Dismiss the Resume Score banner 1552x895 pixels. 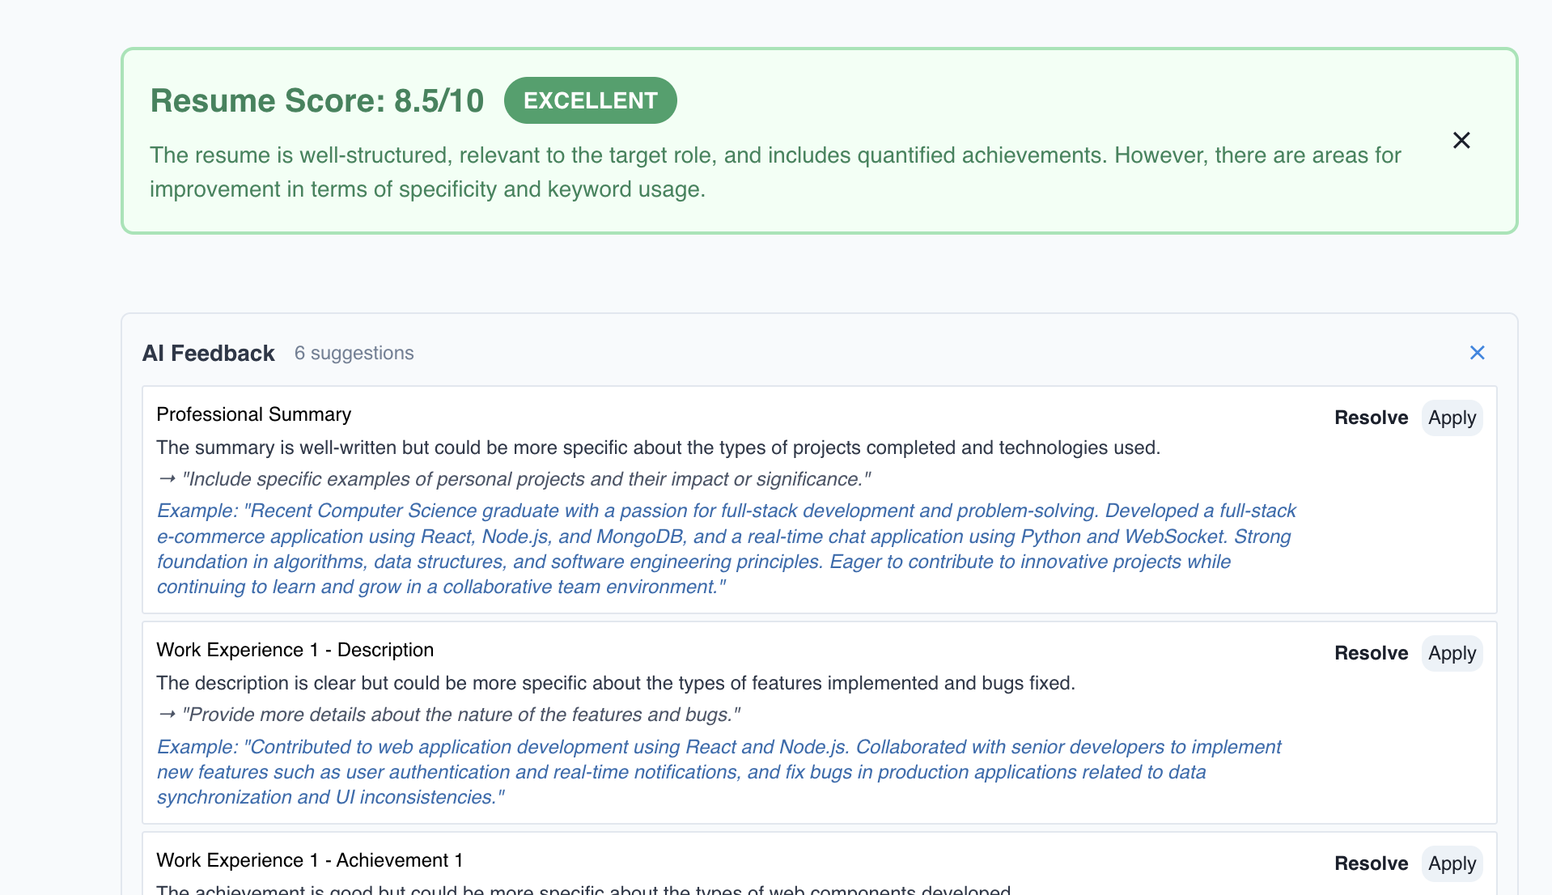click(1461, 141)
